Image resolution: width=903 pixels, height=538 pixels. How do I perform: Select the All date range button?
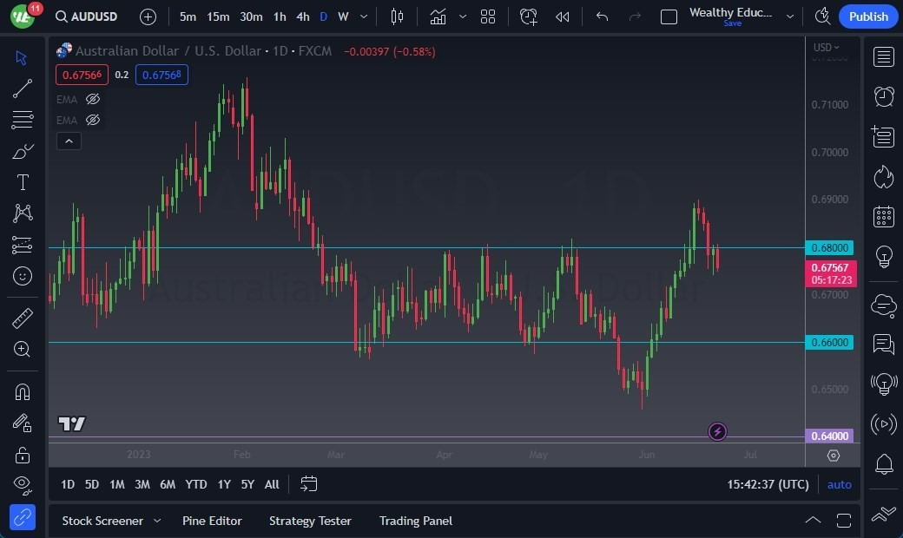tap(271, 484)
